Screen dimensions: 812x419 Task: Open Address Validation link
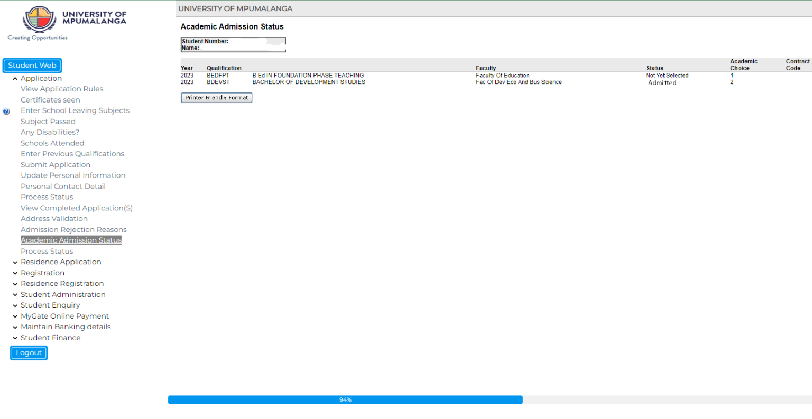[54, 219]
